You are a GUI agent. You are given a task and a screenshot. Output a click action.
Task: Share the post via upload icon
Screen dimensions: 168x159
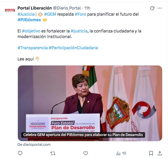[160, 153]
